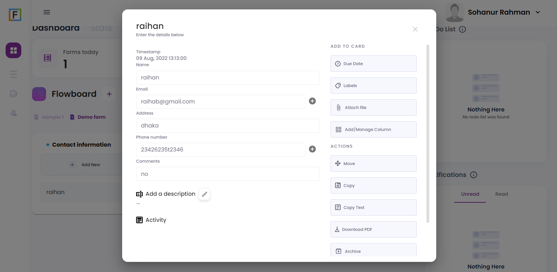Click the Name input field
The height and width of the screenshot is (272, 557).
click(x=228, y=78)
